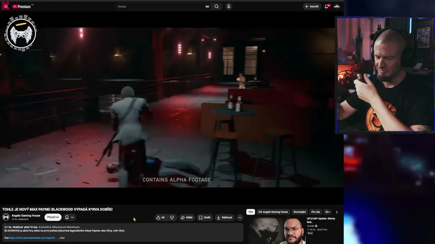Show more filter chips with right arrow
Screen dimensions: 435x244
337,212
